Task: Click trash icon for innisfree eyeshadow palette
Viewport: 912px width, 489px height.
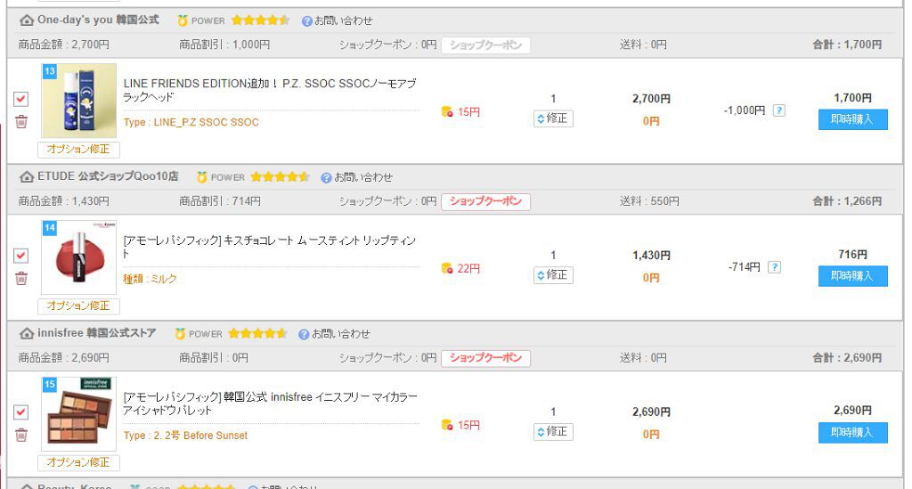Action: (21, 435)
